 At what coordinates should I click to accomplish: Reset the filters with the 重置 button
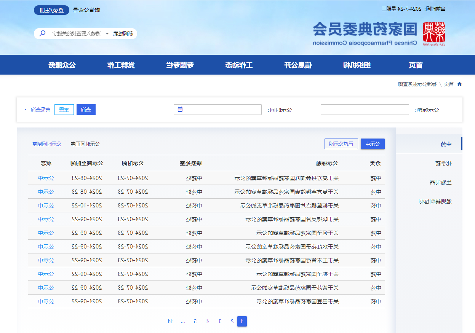64,109
